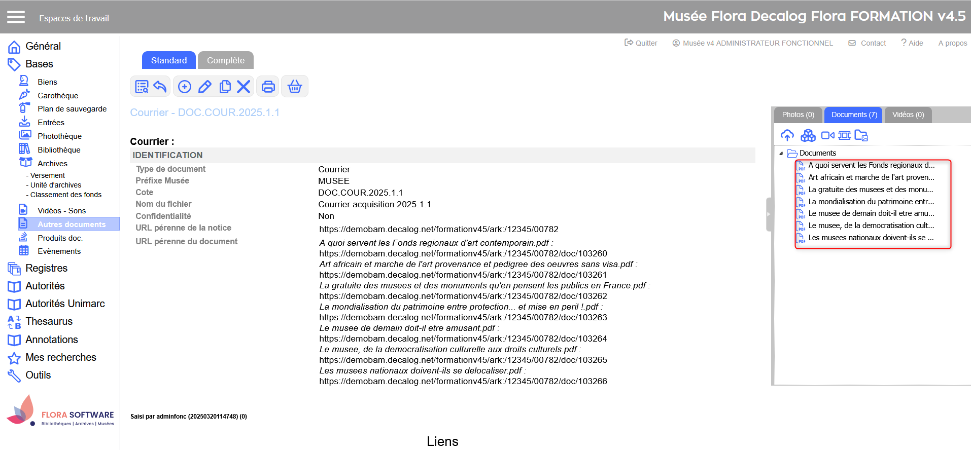
Task: Open the Le musee de demain PDF
Action: click(x=871, y=213)
